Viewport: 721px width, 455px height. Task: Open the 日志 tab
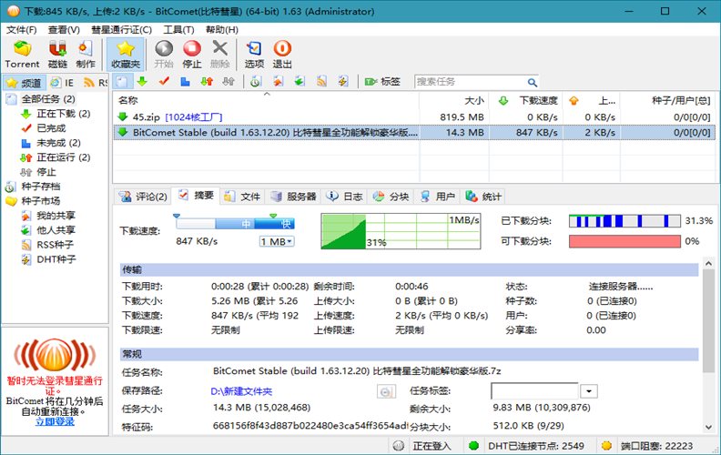pos(345,197)
